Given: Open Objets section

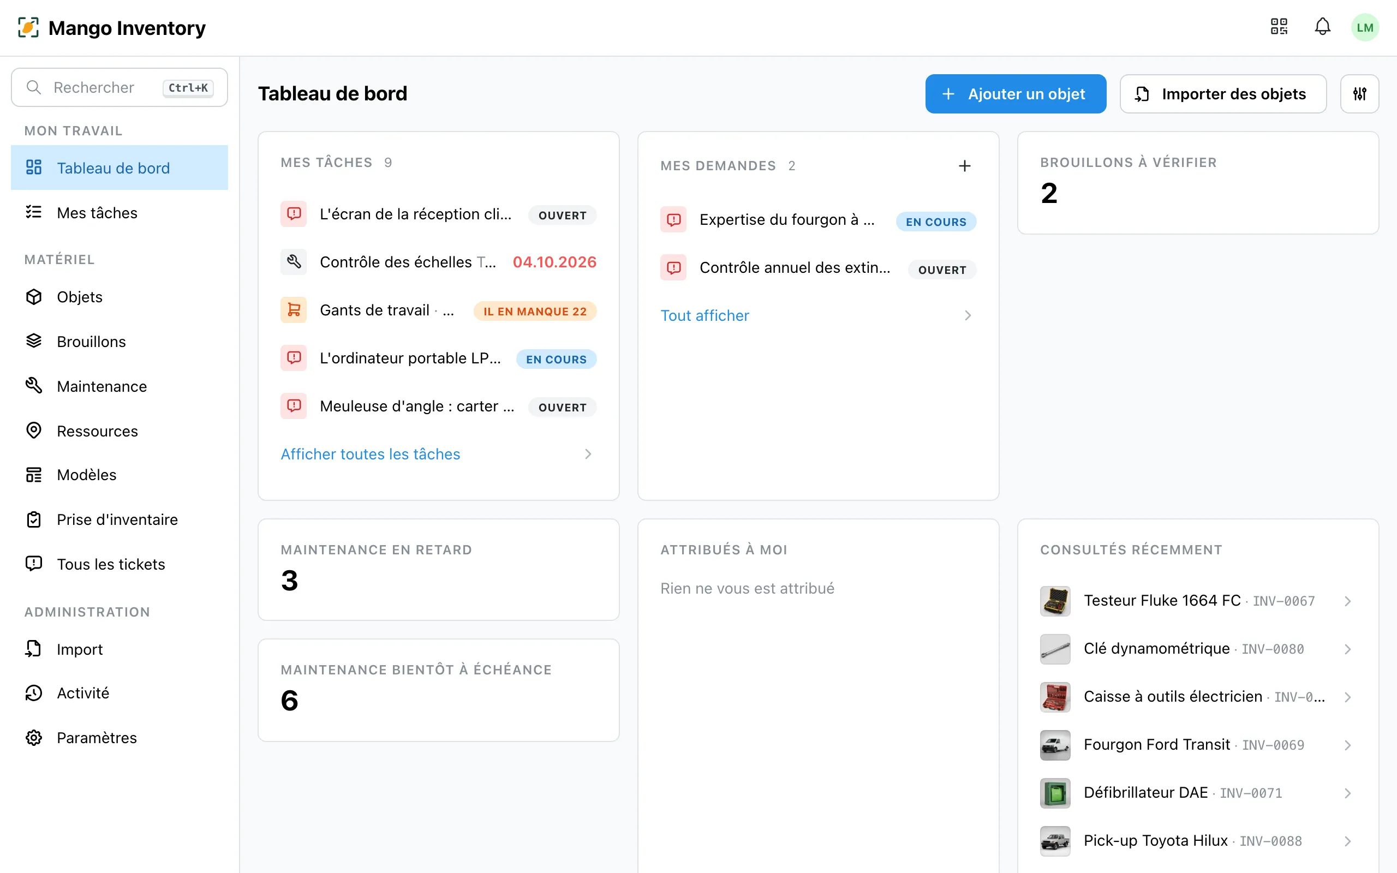Looking at the screenshot, I should pyautogui.click(x=120, y=297).
